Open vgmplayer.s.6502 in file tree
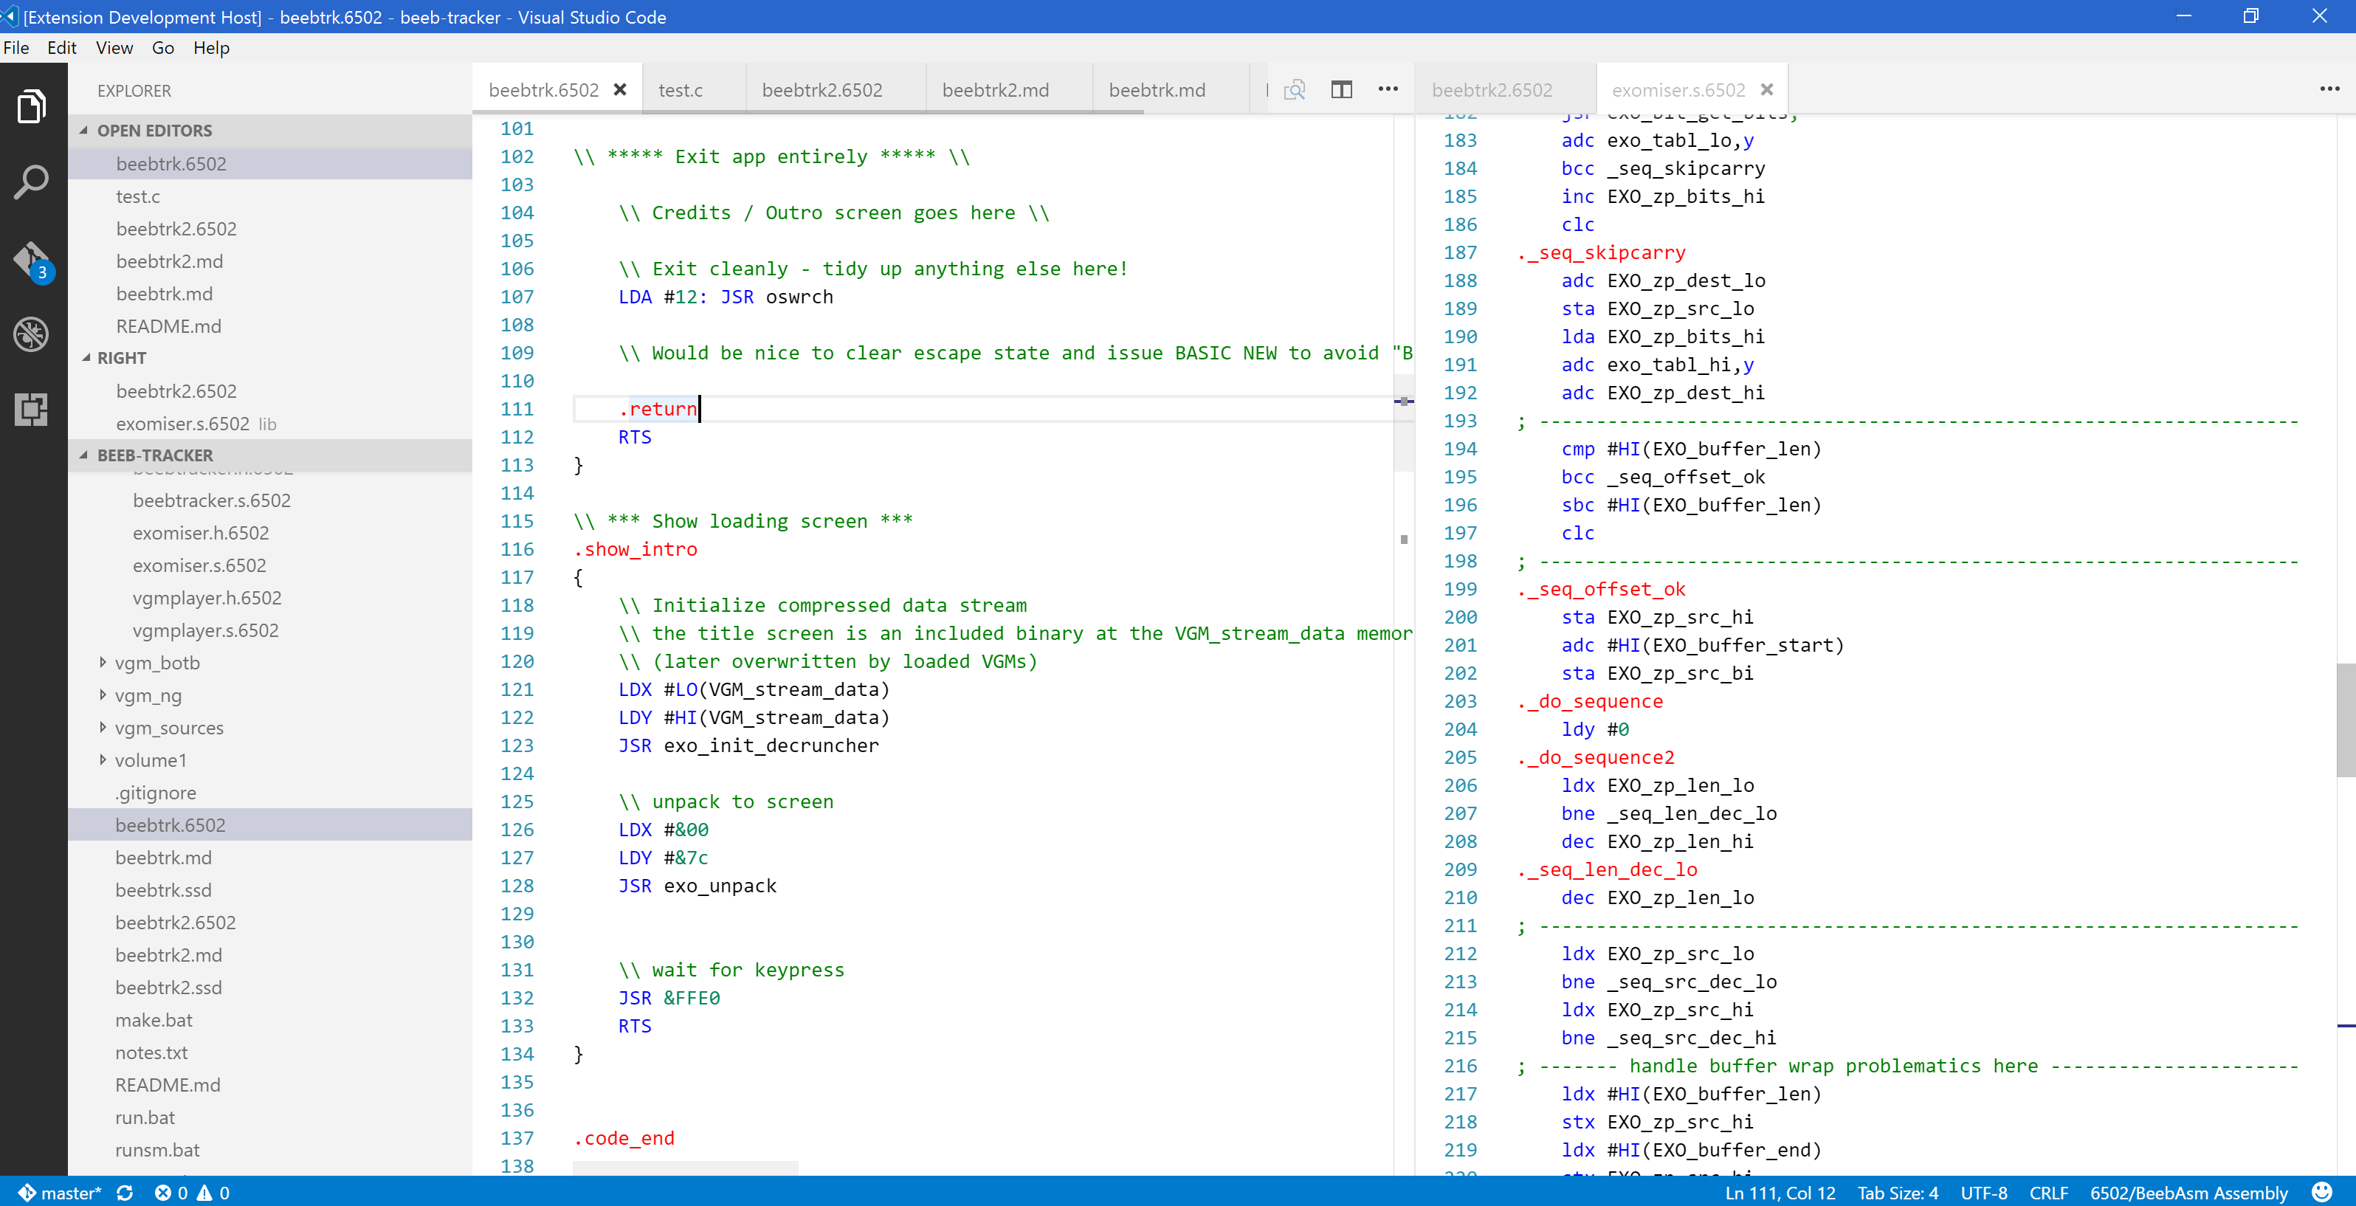 pyautogui.click(x=270, y=631)
